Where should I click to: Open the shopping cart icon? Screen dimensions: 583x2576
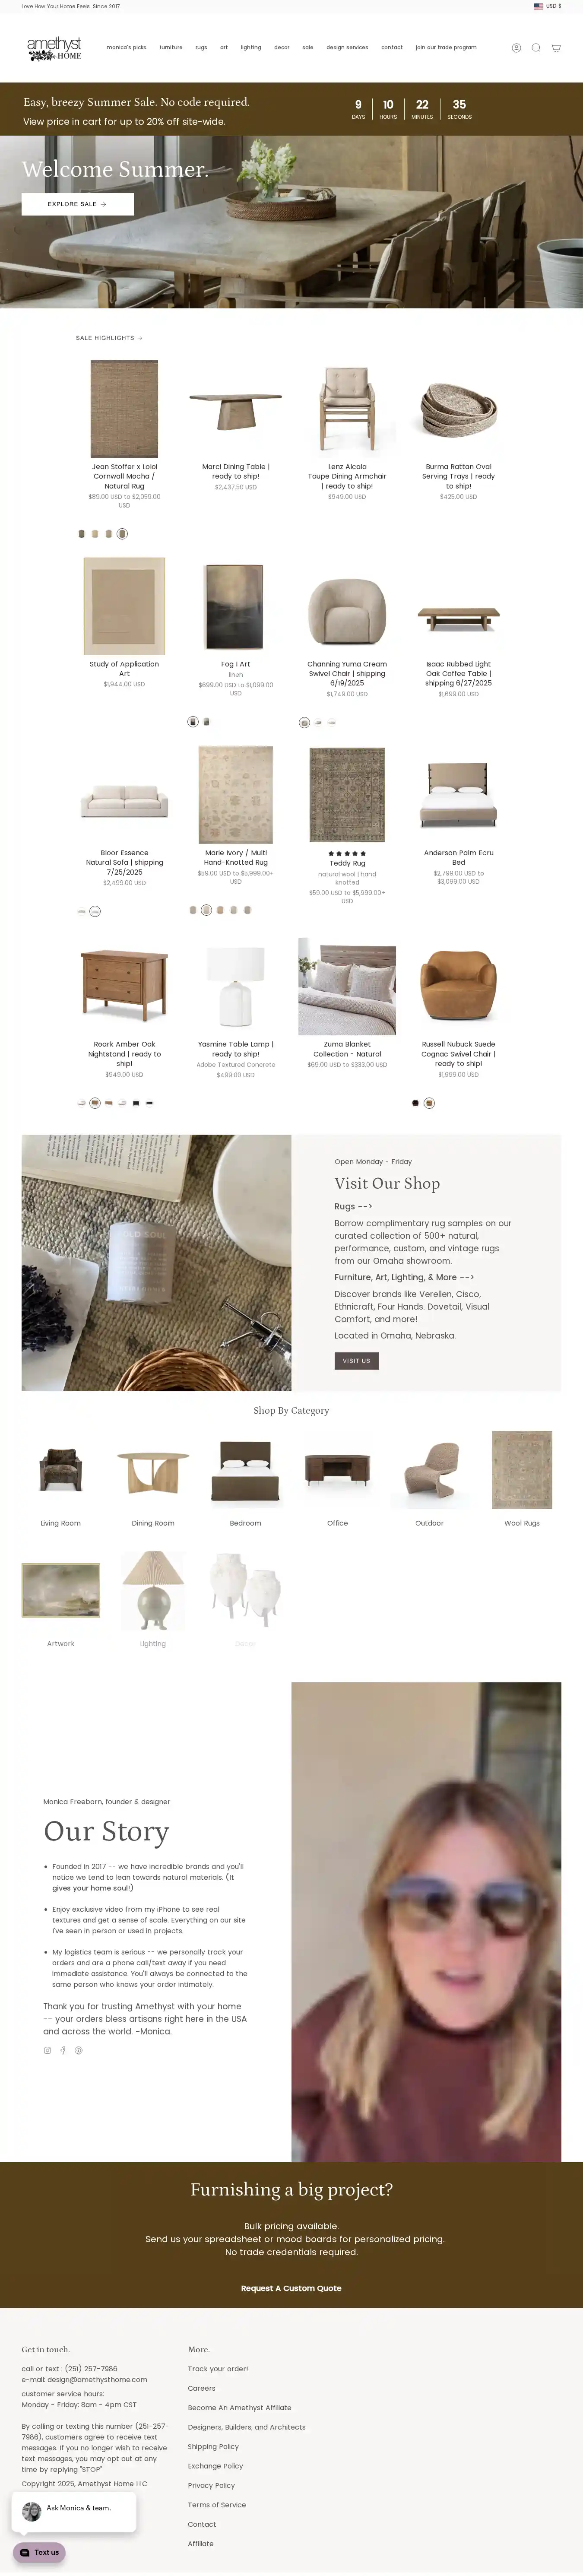(556, 48)
